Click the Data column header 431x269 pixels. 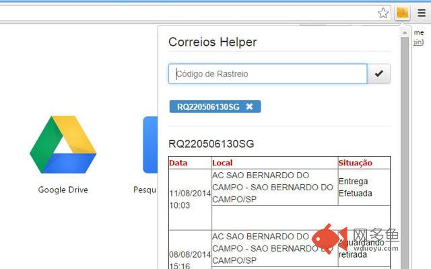[178, 163]
